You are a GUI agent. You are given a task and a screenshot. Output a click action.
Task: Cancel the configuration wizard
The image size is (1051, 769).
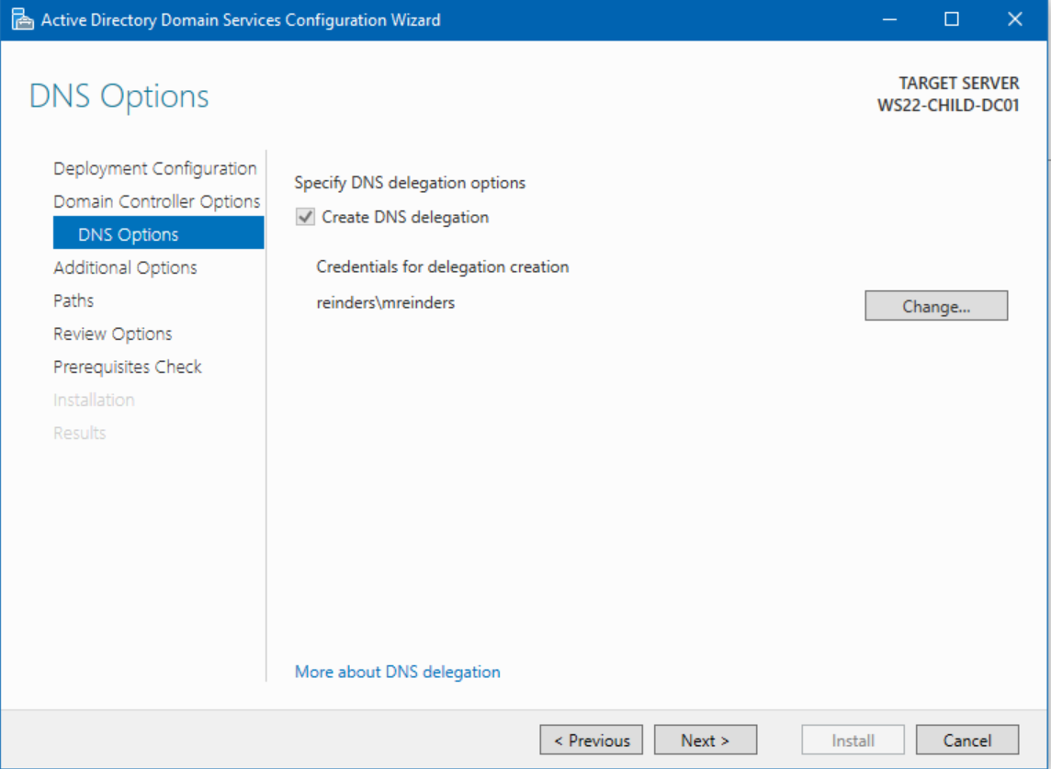[x=966, y=740]
